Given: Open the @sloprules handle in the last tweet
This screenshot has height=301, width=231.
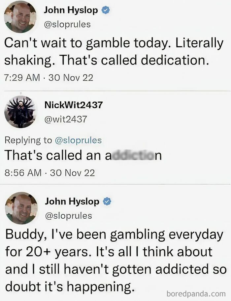Looking at the screenshot, I should (68, 216).
